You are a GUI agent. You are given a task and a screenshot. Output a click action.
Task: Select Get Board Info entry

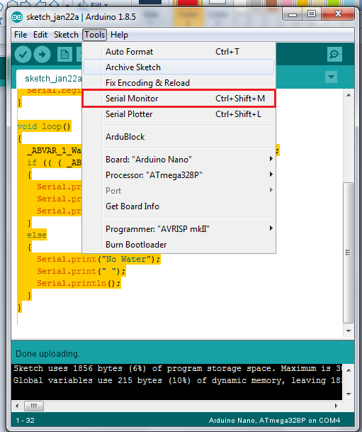click(x=179, y=206)
